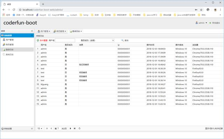Close the role management tab

65,31
